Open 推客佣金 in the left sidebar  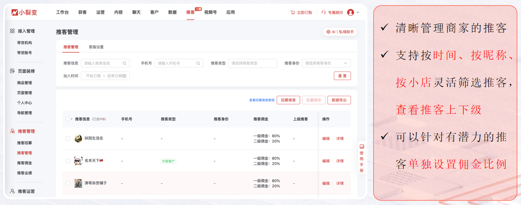(x=24, y=163)
